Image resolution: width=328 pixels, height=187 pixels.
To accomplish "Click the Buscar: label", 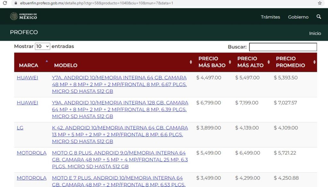I will pos(237,47).
